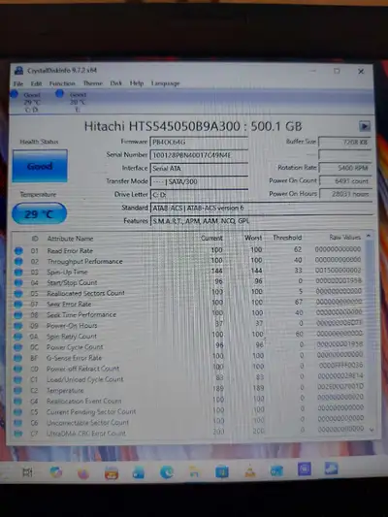The height and width of the screenshot is (517, 388).
Task: Click the Seek Time Performance status dot
Action: [x=18, y=315]
